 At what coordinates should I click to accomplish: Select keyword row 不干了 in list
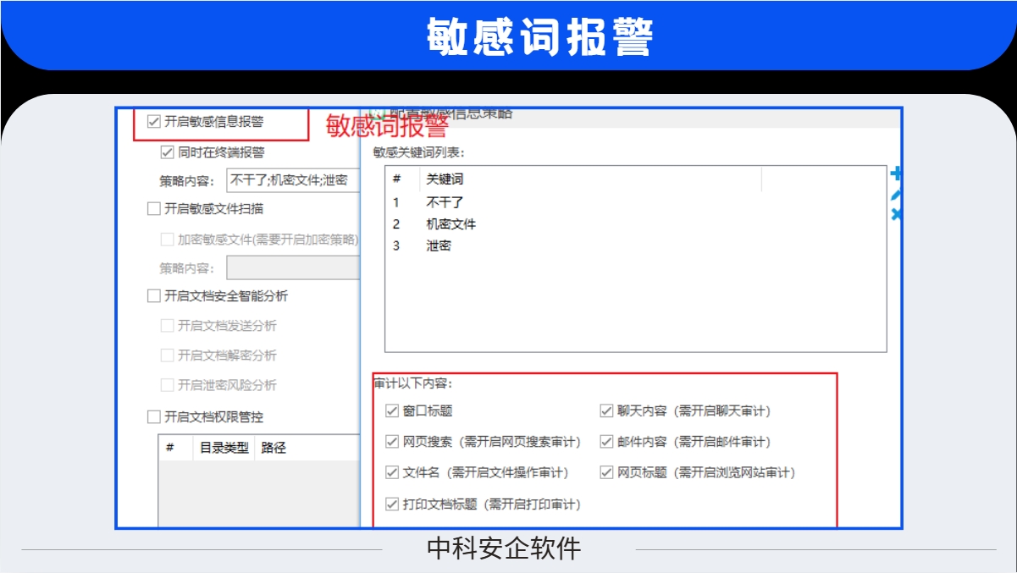point(445,202)
